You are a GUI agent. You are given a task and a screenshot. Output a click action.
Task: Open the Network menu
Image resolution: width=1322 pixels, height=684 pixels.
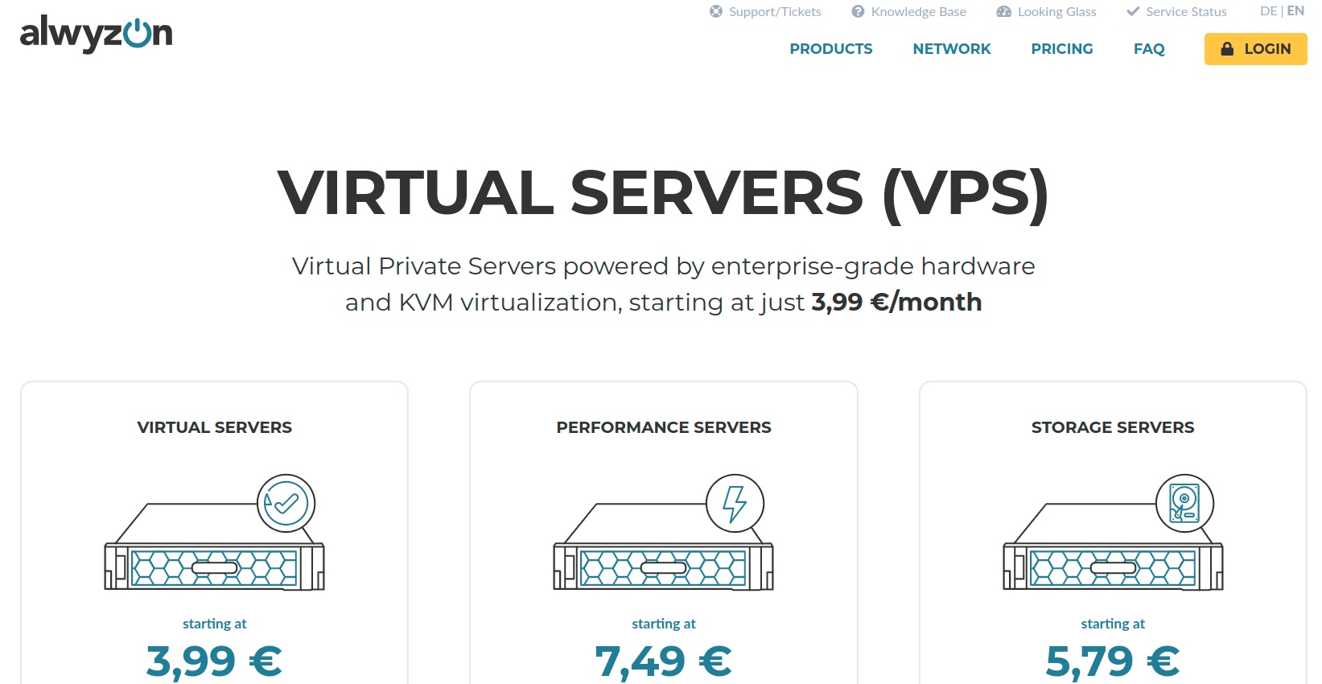coord(952,49)
